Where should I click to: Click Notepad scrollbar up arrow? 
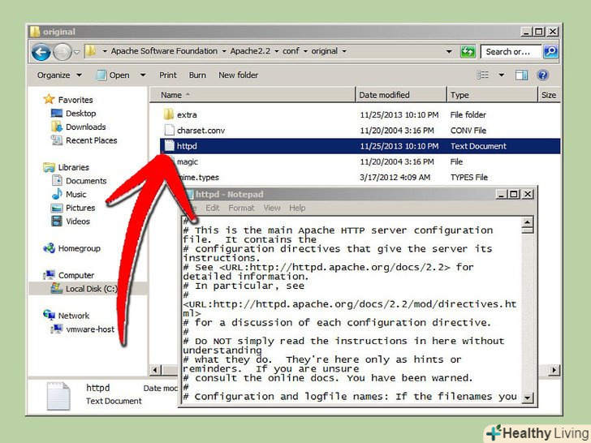528,221
